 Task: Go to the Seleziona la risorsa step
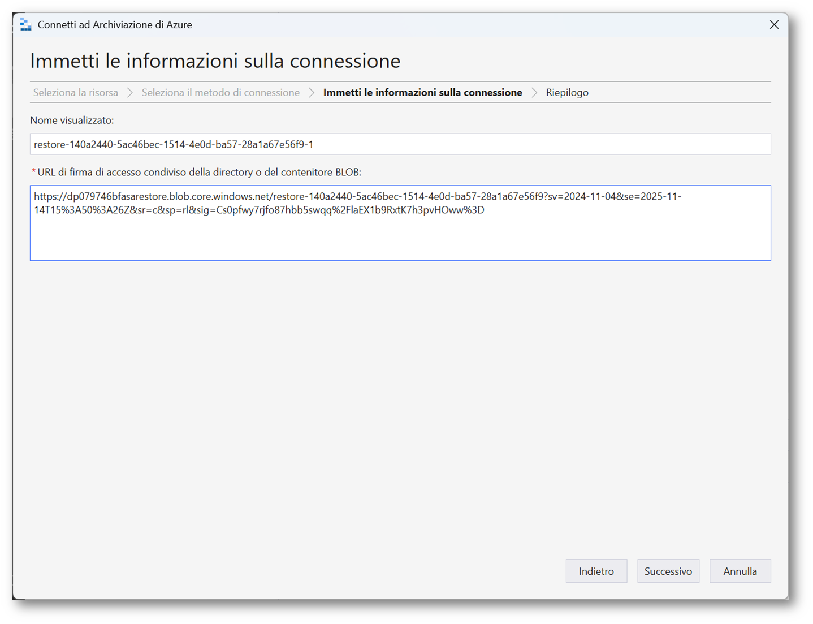coord(76,93)
